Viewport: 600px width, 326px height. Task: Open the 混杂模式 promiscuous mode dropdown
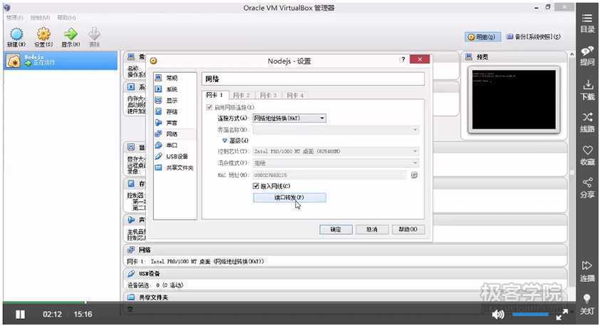pyautogui.click(x=336, y=163)
